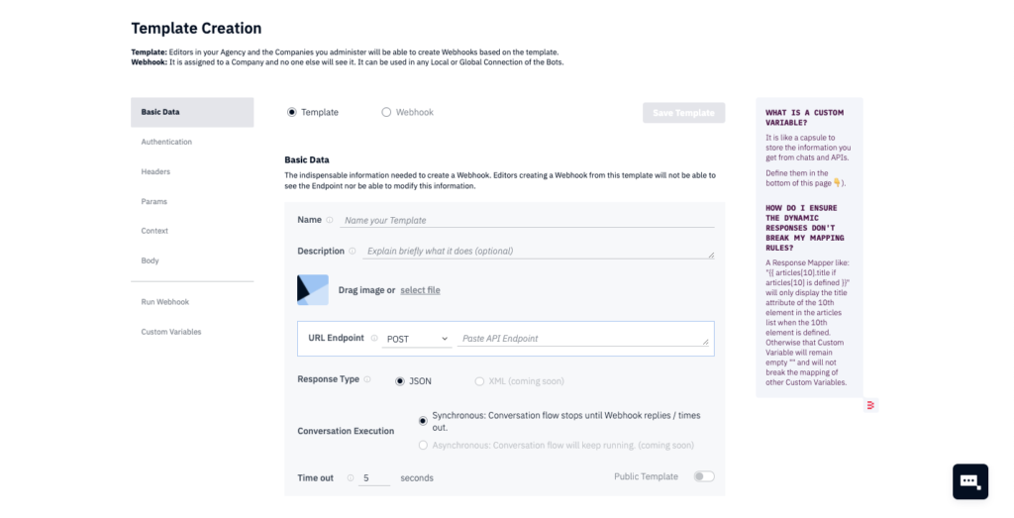Click the select file link
Screen dimensions: 1014x518
click(x=420, y=290)
